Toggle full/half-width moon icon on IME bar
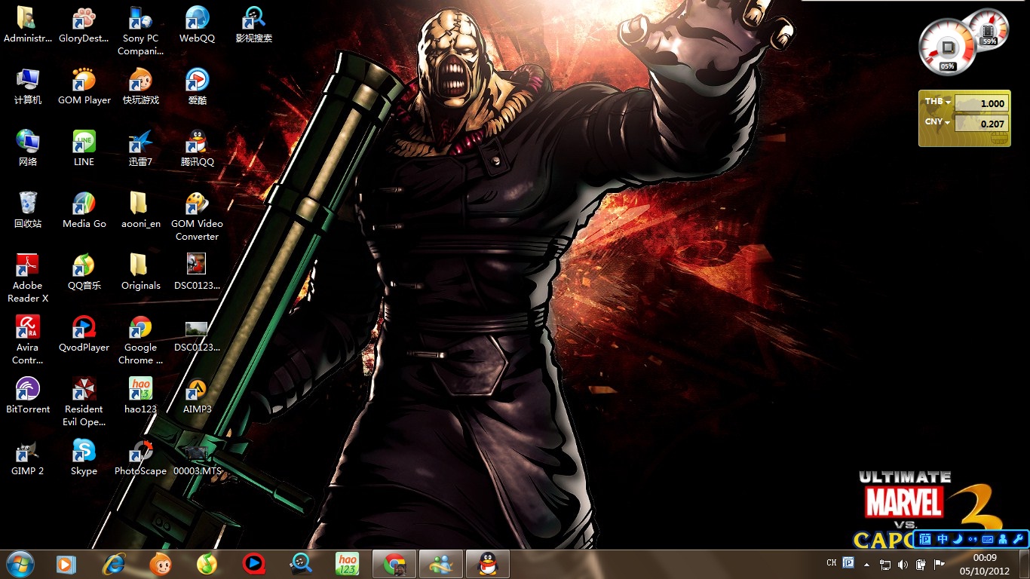This screenshot has width=1030, height=579. tap(958, 539)
